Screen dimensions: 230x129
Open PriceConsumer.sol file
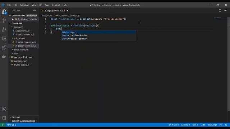(24, 34)
